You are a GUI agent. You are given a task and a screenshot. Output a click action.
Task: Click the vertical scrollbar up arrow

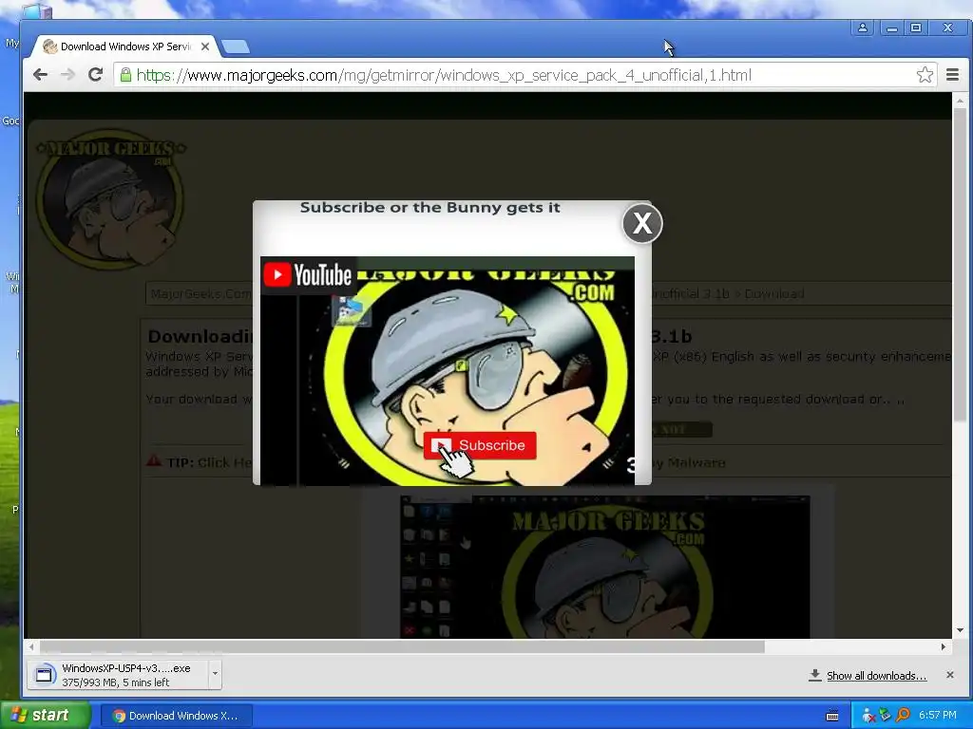[x=960, y=101]
